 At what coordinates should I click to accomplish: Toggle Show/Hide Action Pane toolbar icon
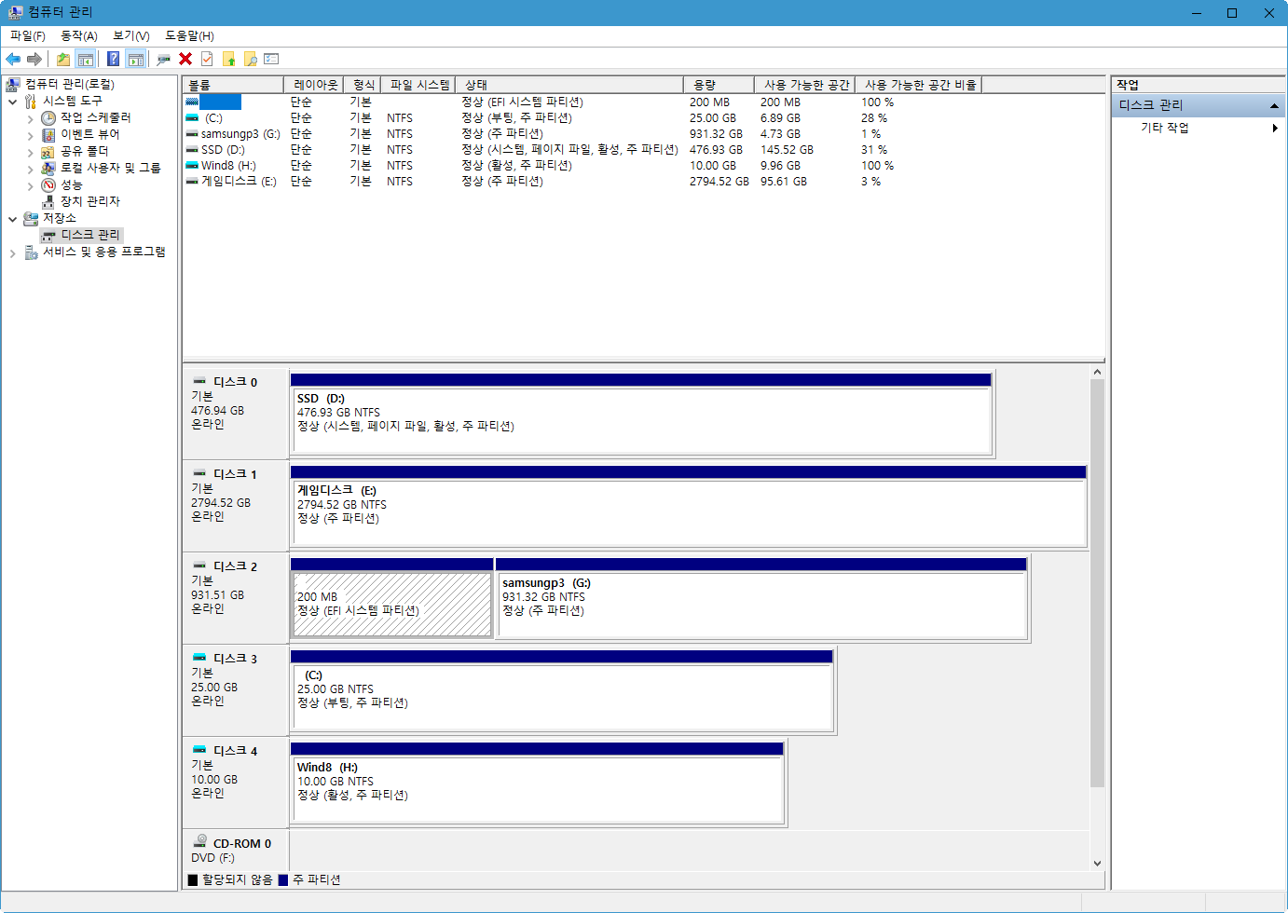136,59
